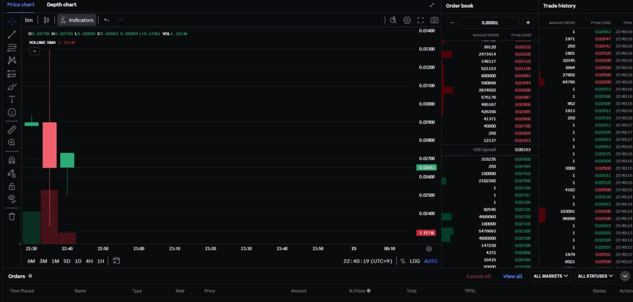The width and height of the screenshot is (633, 302).
Task: Toggle visibility of all drawings eye icon
Action: pyautogui.click(x=12, y=198)
